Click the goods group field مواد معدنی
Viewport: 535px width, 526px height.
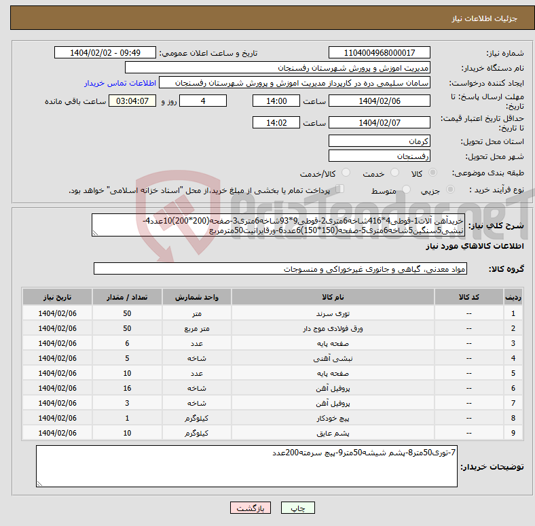(x=280, y=268)
